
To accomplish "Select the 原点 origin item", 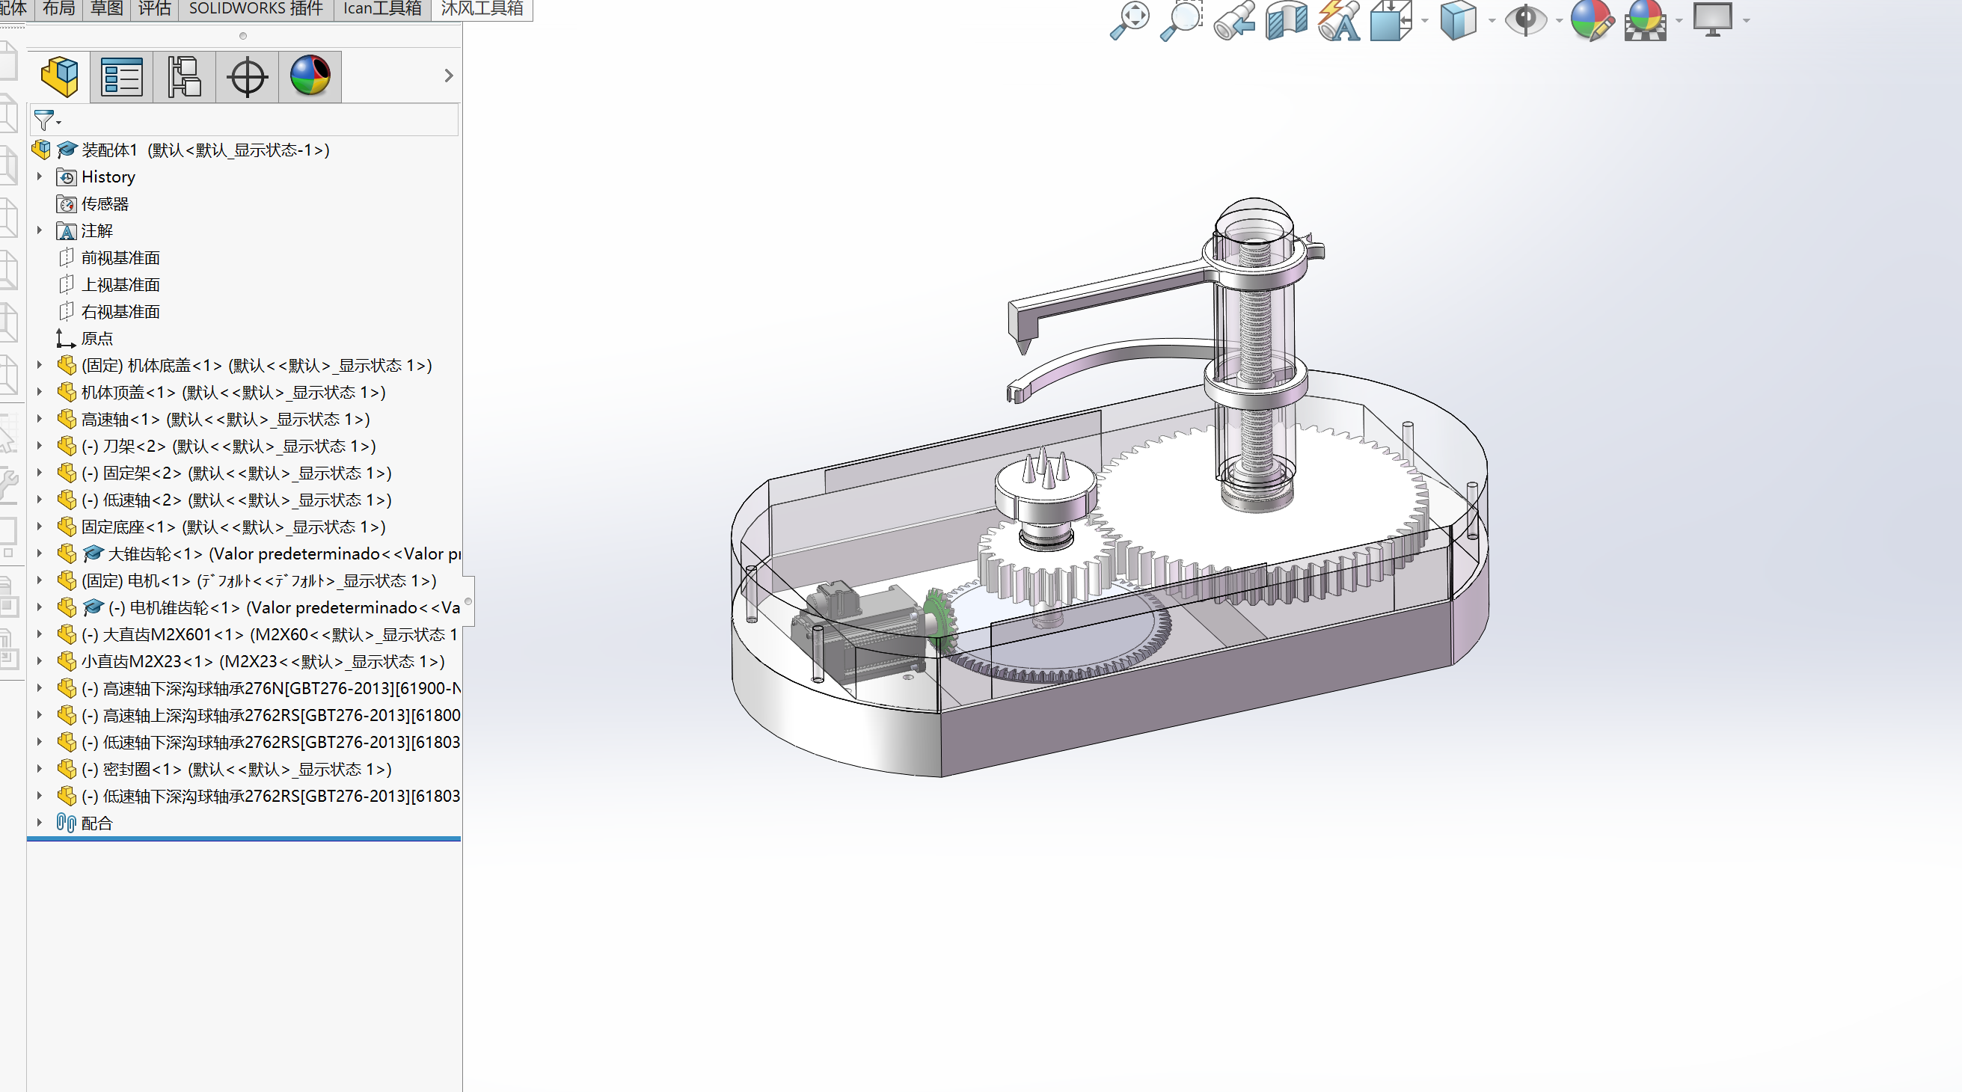I will click(x=96, y=338).
